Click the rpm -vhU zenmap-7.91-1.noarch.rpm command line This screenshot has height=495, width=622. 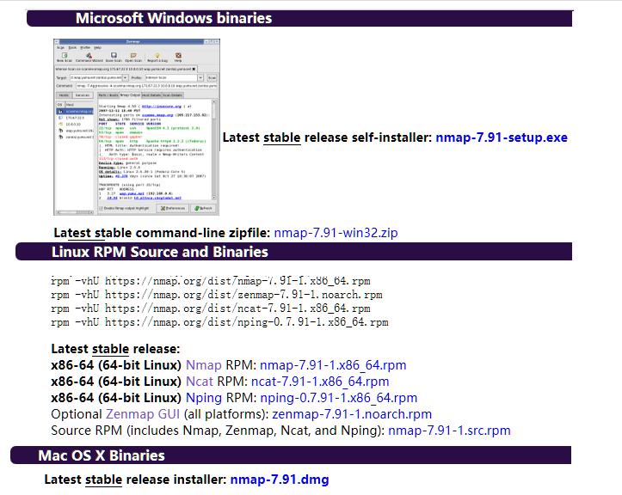217,295
